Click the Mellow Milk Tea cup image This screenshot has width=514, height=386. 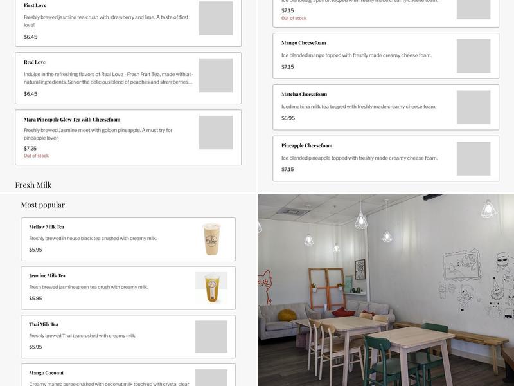(211, 239)
